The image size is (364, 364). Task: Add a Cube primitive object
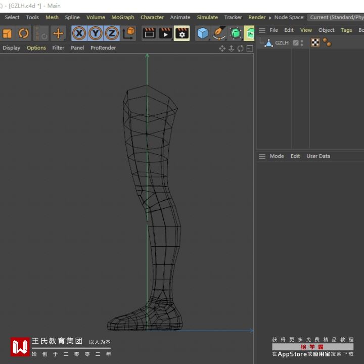pyautogui.click(x=203, y=34)
